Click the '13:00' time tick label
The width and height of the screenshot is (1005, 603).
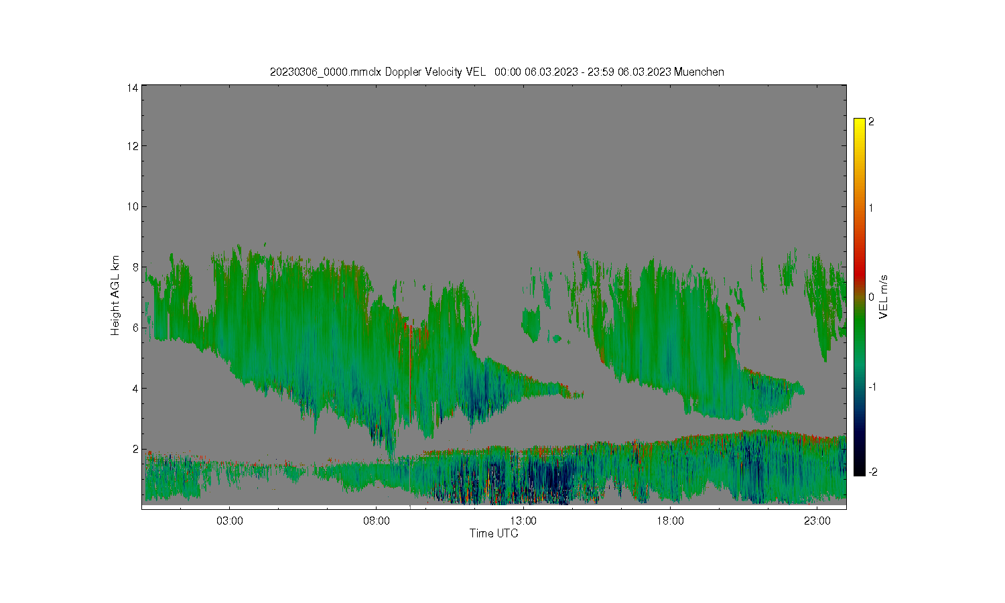pyautogui.click(x=523, y=521)
